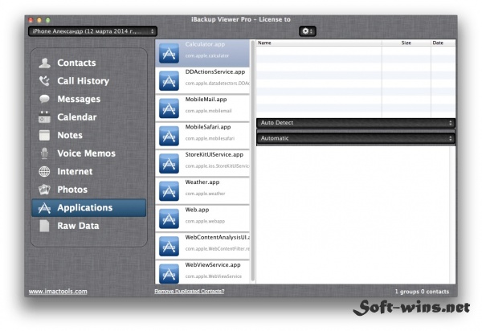Screen dimensions: 482x331
Task: Click the Notes label in sidebar
Action: (x=70, y=135)
